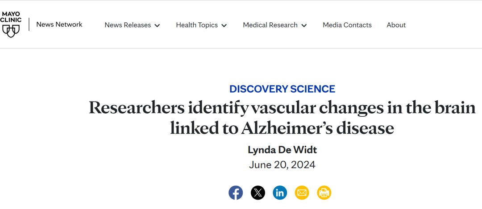
Task: Share the article on X
Action: click(x=258, y=193)
